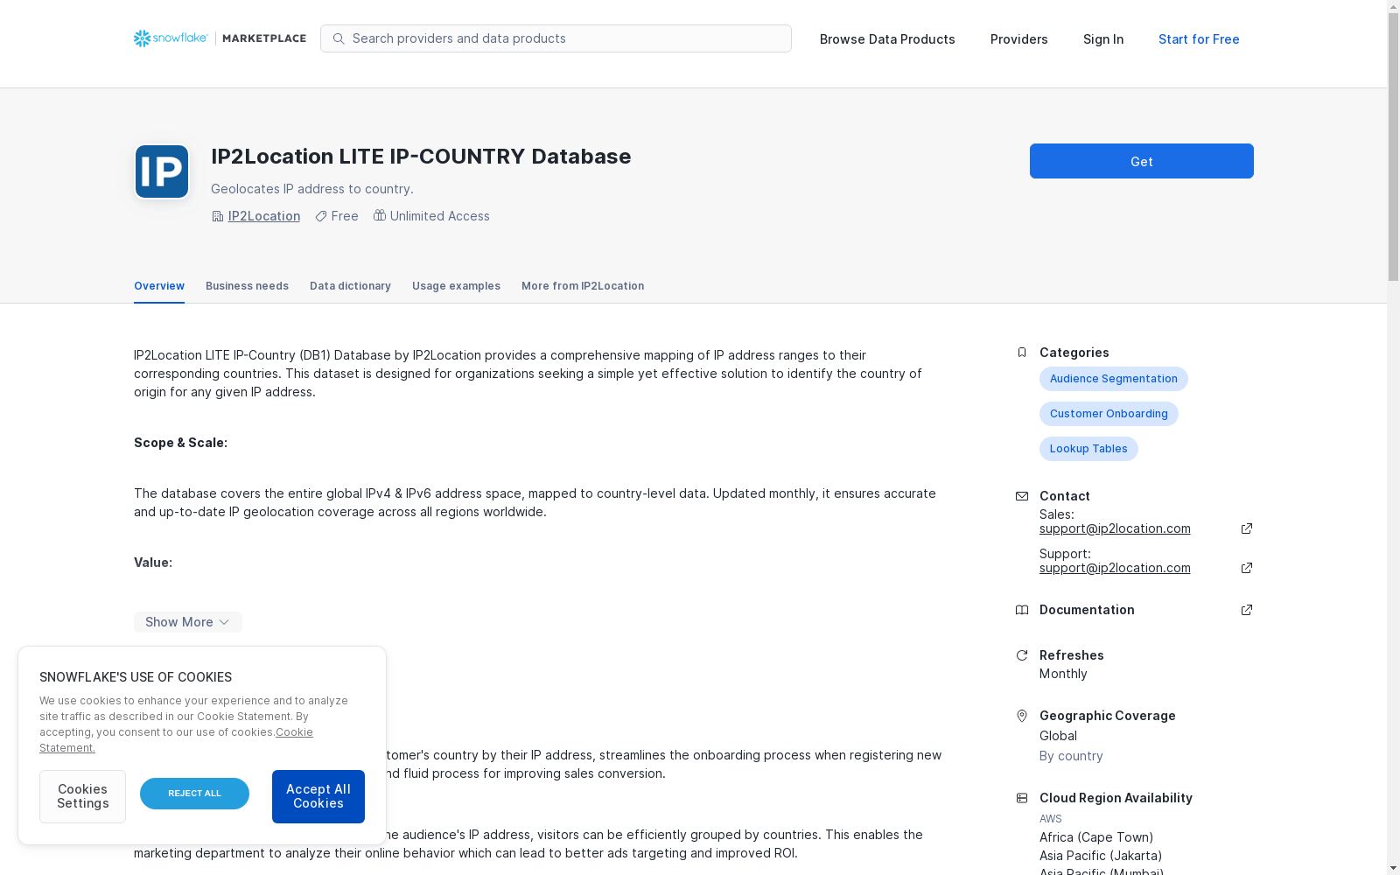Open the Support email external link icon

point(1247,568)
